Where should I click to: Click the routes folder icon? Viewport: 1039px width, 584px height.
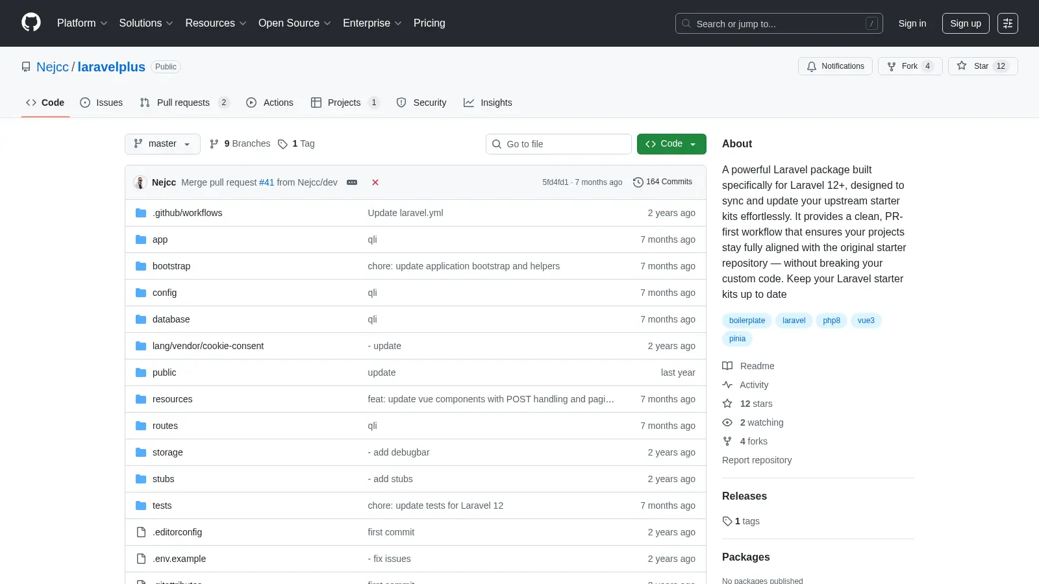tap(141, 426)
